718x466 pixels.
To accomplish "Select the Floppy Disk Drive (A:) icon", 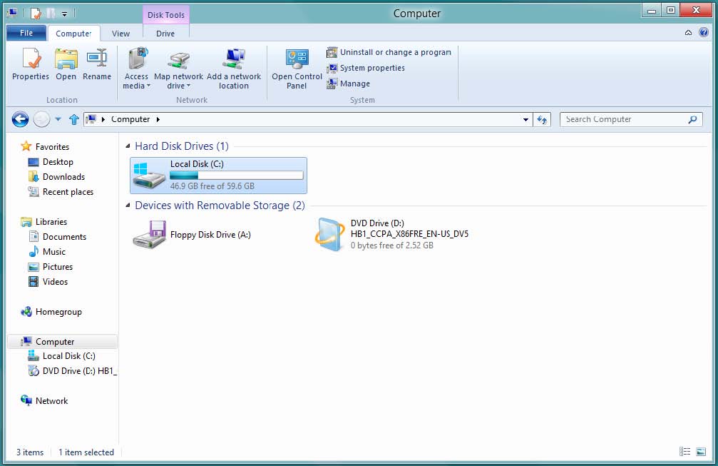I will click(x=149, y=234).
